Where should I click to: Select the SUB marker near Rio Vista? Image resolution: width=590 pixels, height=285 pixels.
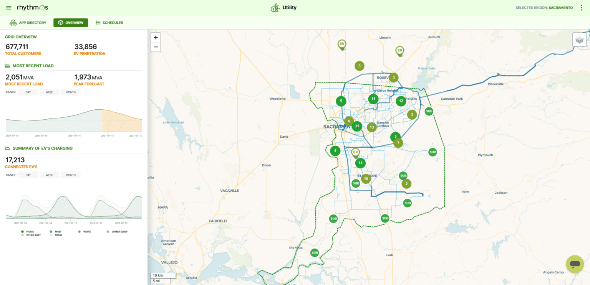[315, 253]
